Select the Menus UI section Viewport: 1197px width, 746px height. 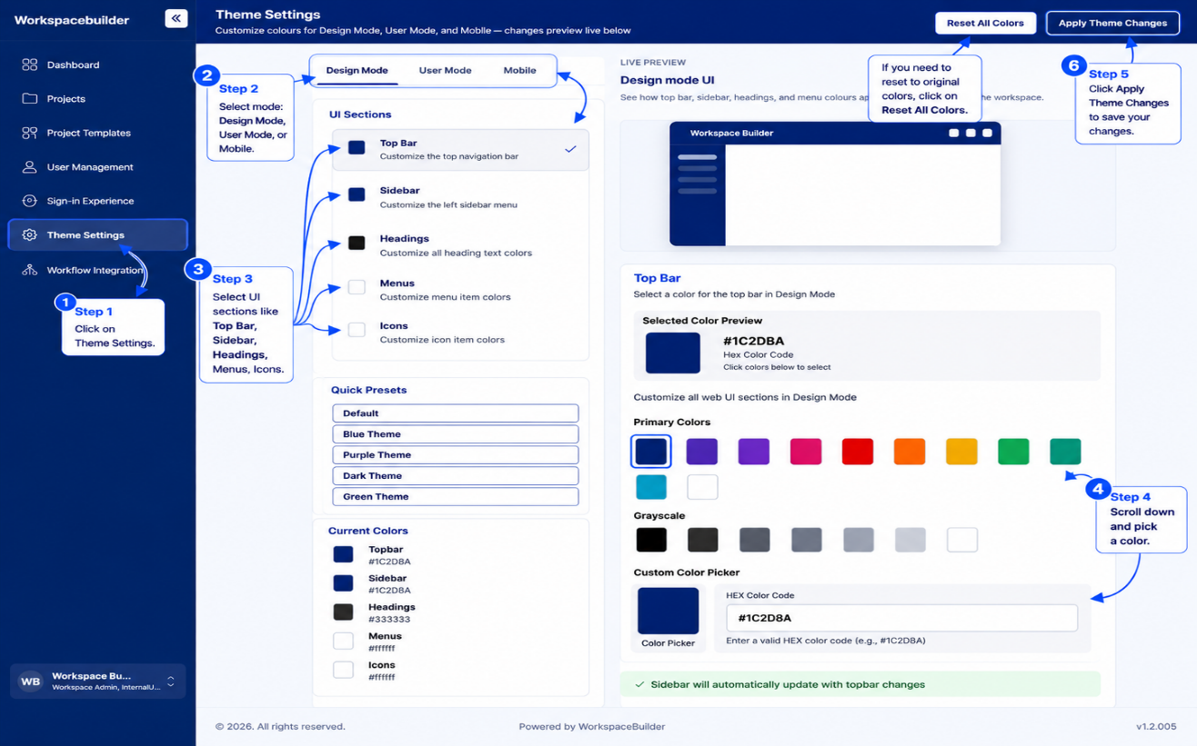pos(460,290)
